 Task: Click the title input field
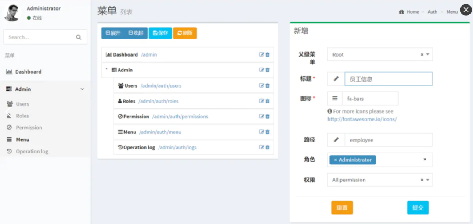pos(389,79)
